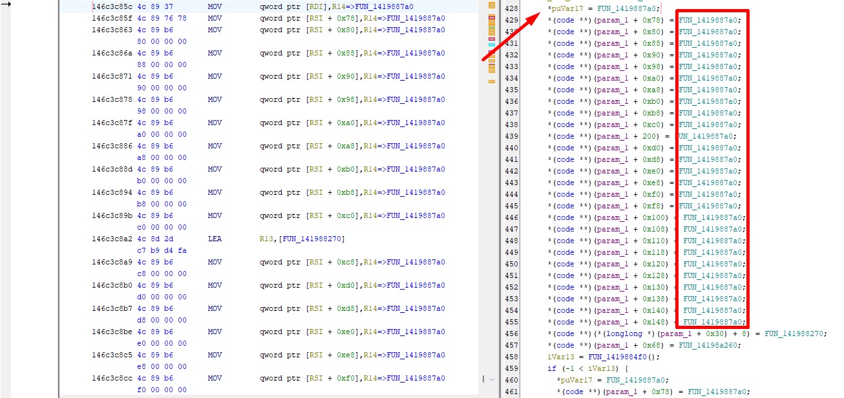Select address 146c3c86a in the listing
Screen dimensions: 844x398
112,53
